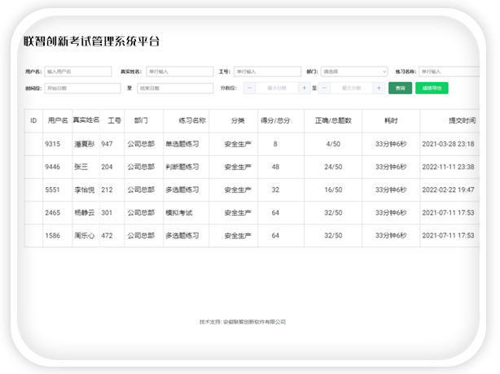This screenshot has width=500, height=374.
Task: Open the 结束日期 end date picker
Action: coord(173,88)
